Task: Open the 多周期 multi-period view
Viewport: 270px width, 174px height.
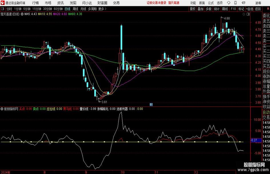Action: [92, 9]
